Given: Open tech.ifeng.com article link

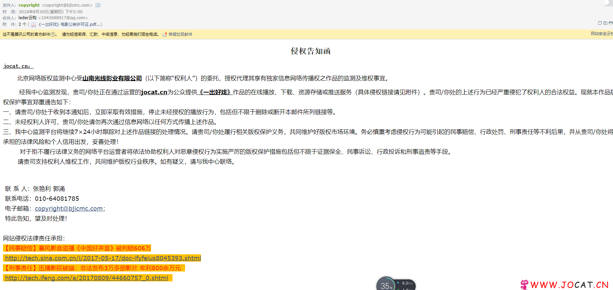Looking at the screenshot, I should coord(87,278).
